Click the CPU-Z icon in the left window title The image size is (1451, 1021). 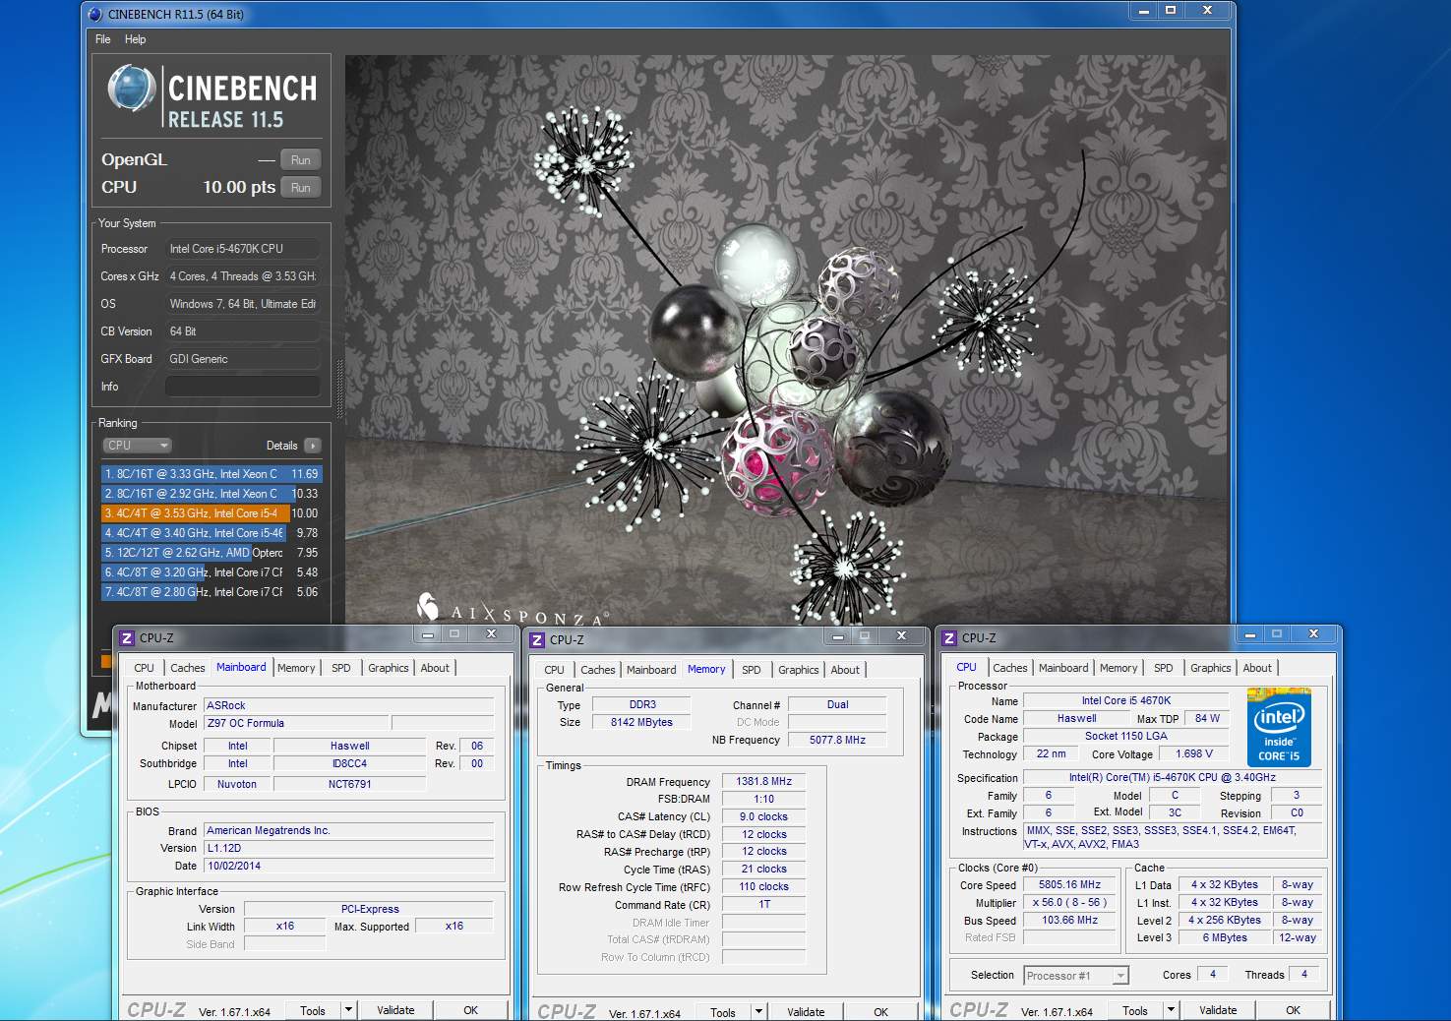126,638
